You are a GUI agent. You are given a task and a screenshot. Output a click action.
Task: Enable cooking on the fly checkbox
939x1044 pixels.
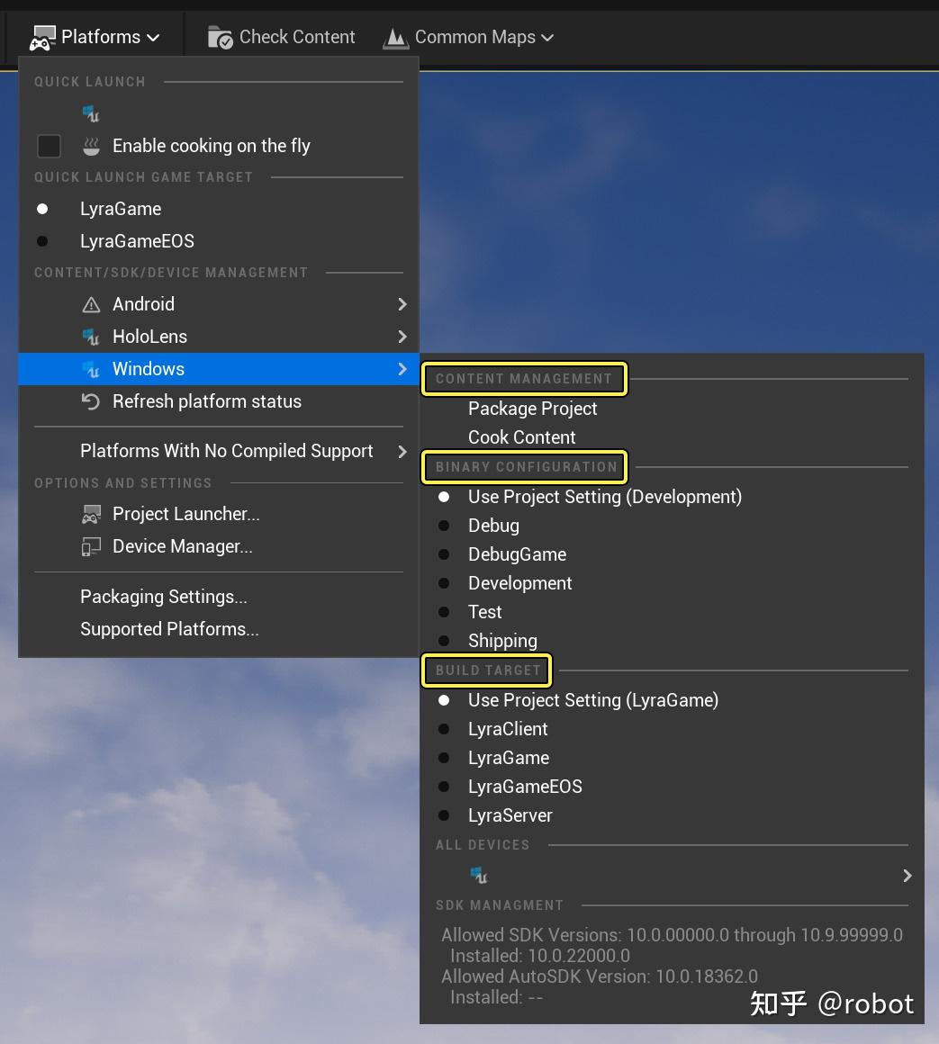coord(49,146)
